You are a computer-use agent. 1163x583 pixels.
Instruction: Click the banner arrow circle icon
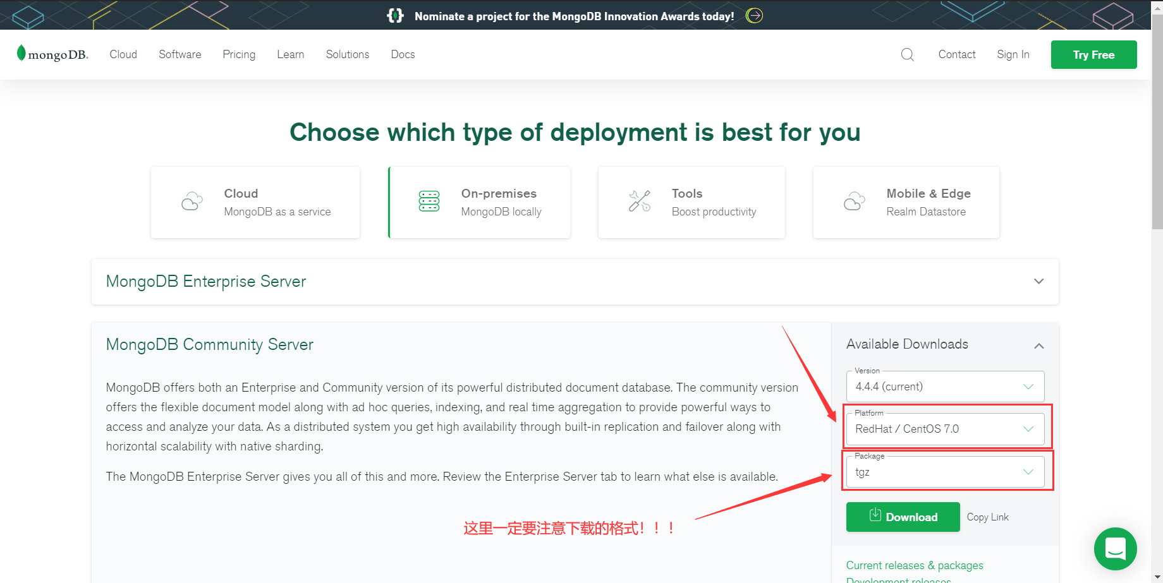(754, 16)
